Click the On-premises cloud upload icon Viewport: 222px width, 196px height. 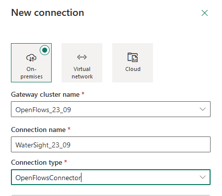(x=31, y=58)
